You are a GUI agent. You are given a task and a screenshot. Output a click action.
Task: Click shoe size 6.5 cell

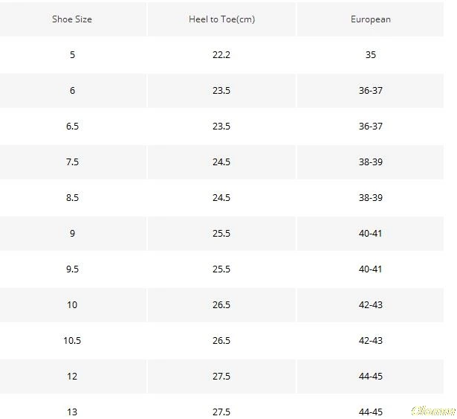click(x=72, y=127)
